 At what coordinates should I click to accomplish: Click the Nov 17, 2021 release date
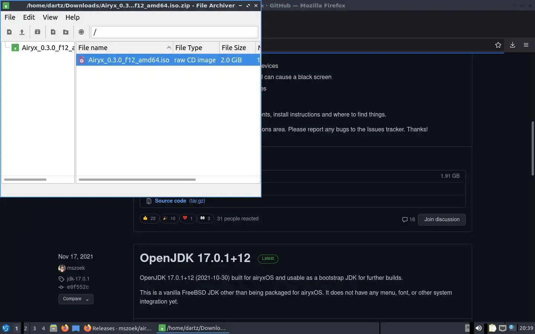point(76,256)
